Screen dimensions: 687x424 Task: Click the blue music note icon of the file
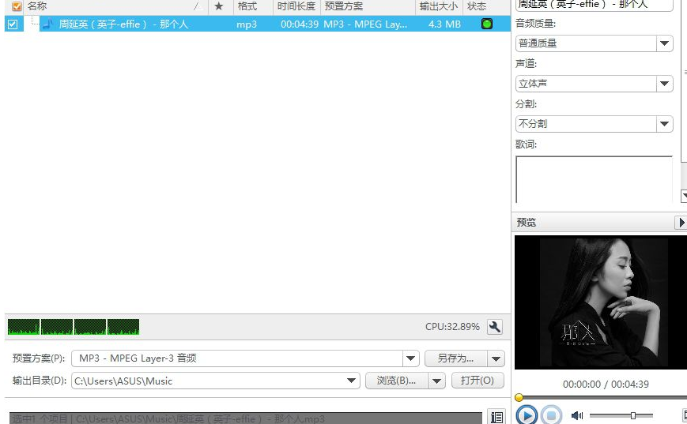point(47,24)
